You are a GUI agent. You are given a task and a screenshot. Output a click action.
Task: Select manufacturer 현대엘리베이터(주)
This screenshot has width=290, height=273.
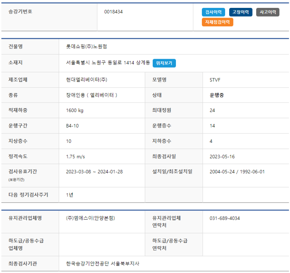tap(87, 80)
